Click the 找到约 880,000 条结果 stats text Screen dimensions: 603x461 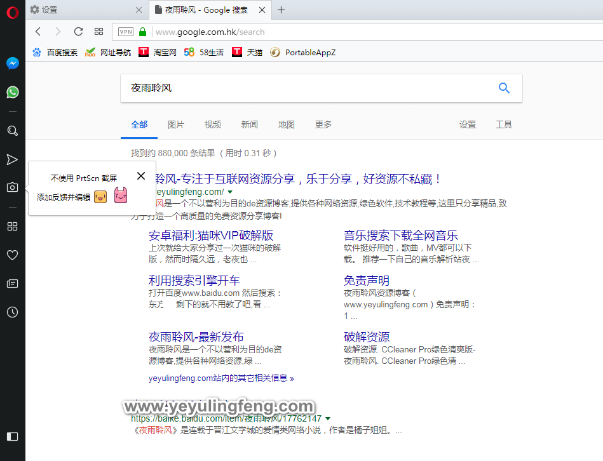[x=203, y=153]
